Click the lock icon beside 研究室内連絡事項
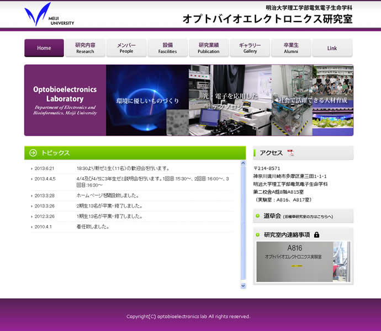This screenshot has width=381, height=331. (316, 234)
